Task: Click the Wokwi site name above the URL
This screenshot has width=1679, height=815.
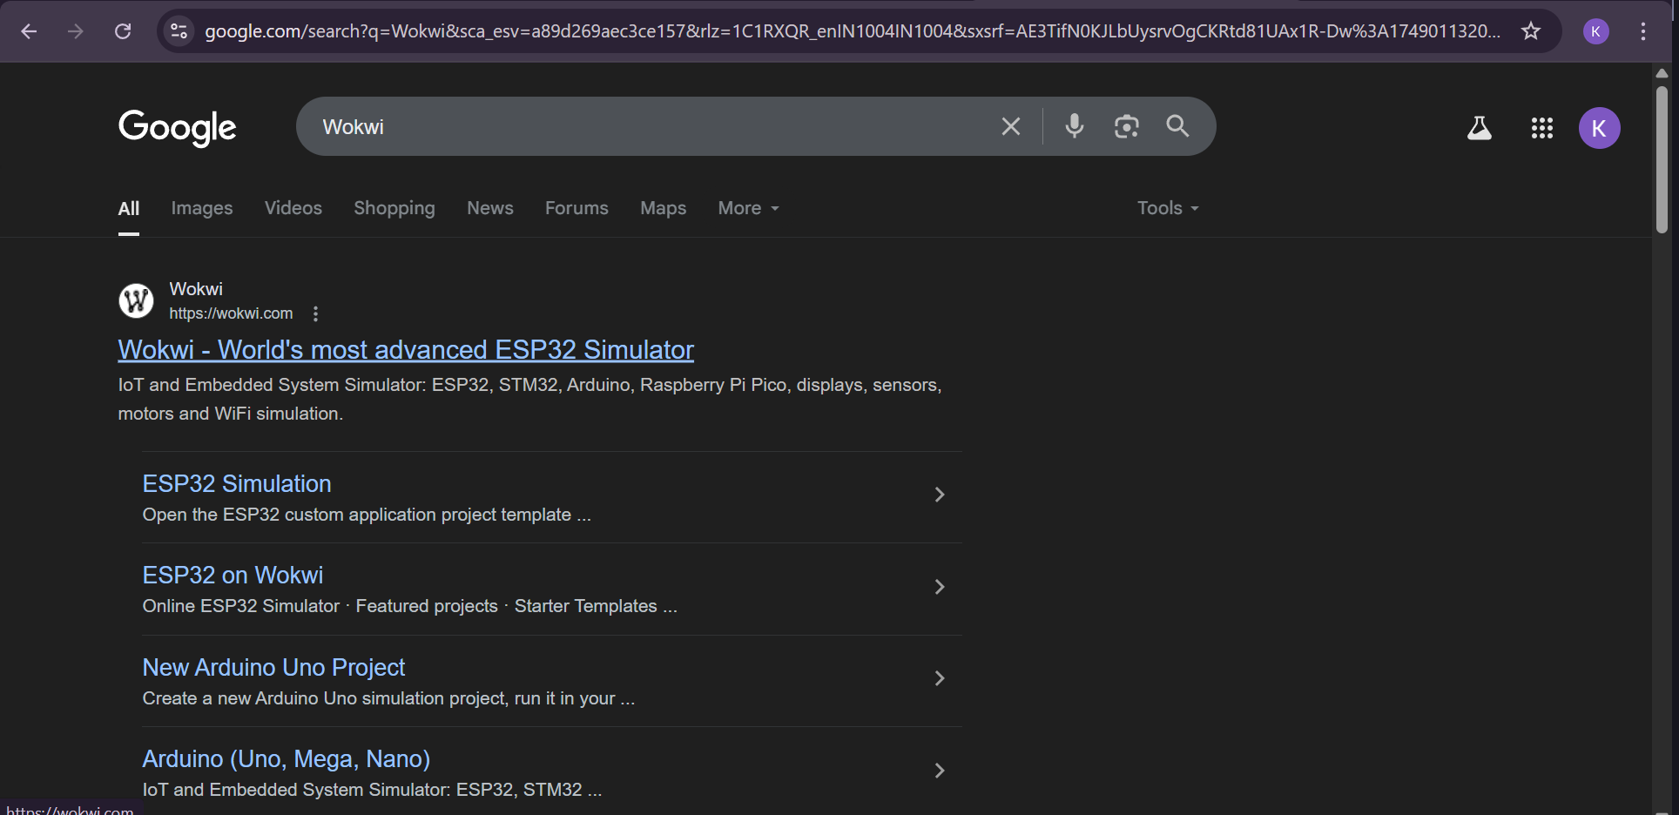Action: tap(196, 289)
